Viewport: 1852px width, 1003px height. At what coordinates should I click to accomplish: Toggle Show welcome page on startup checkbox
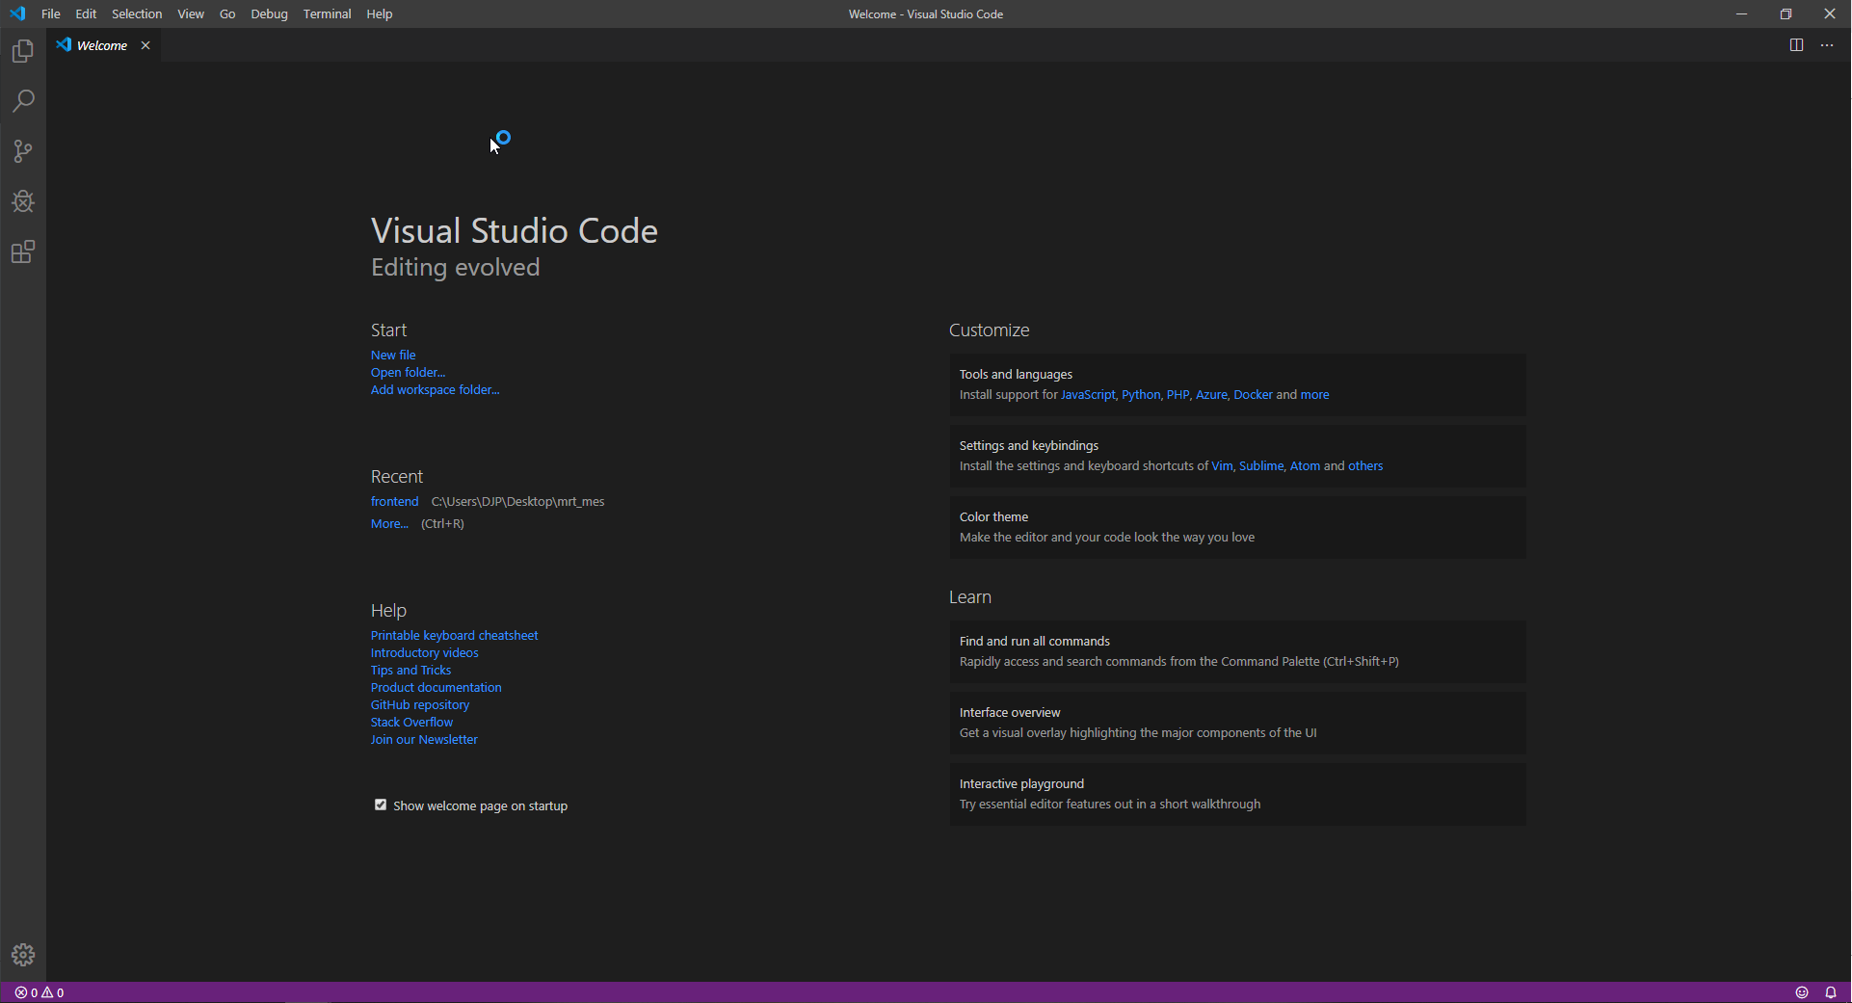pos(381,805)
